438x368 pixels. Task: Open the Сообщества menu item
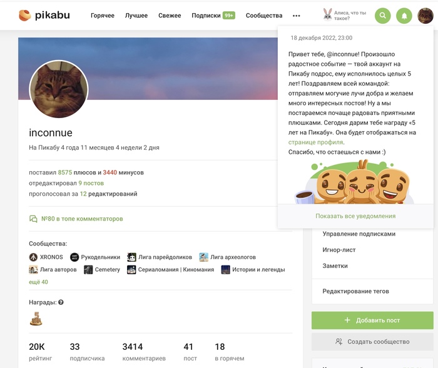tap(264, 16)
